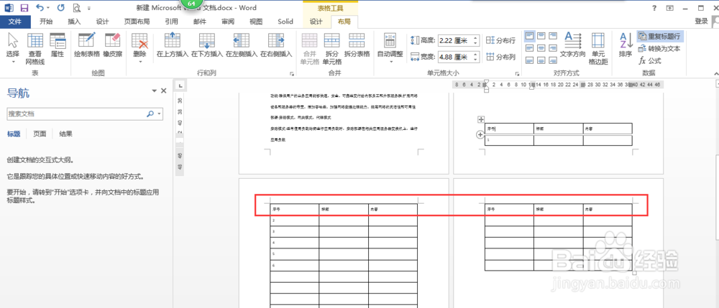Open print preview from quick access toolbar
719x308 pixels.
77,8
